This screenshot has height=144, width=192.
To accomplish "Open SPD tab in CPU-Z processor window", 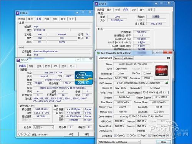I will pyautogui.click(x=55, y=66).
